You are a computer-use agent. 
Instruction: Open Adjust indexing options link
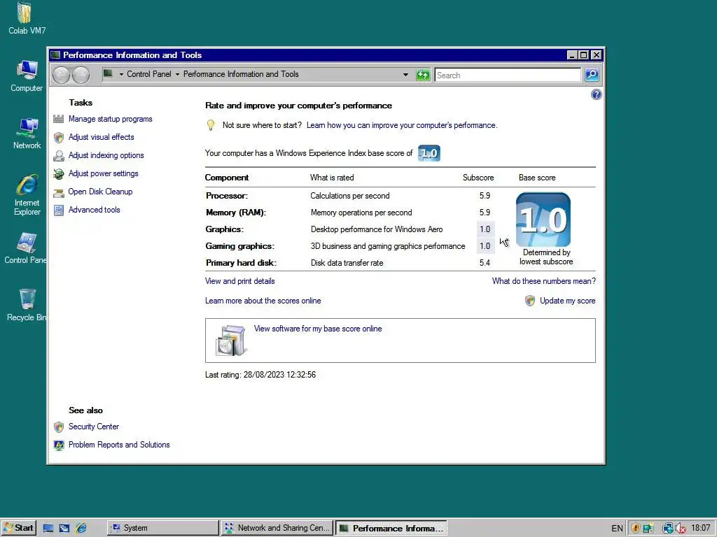coord(106,155)
